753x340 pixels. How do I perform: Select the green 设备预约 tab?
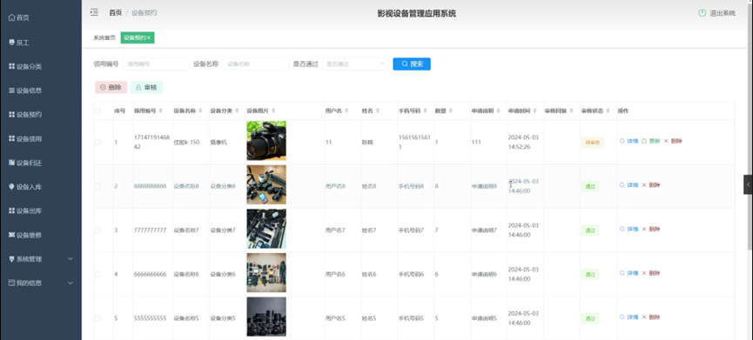point(138,38)
